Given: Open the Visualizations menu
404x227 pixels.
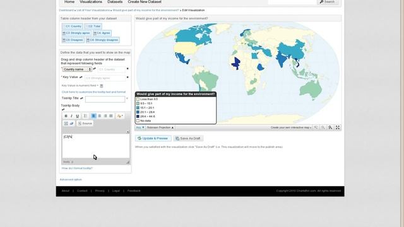Looking at the screenshot, I should (x=91, y=2).
